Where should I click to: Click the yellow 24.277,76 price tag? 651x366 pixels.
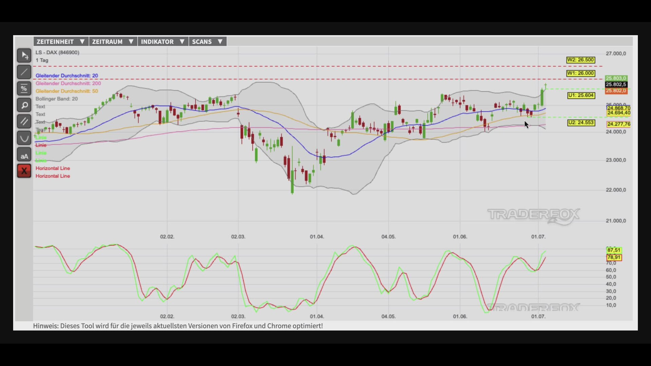point(618,124)
